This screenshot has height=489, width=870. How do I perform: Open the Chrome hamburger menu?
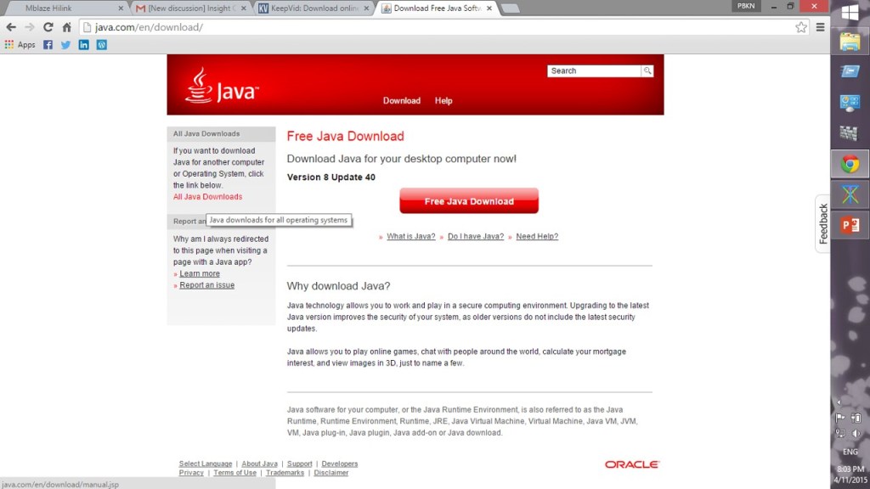[x=820, y=27]
